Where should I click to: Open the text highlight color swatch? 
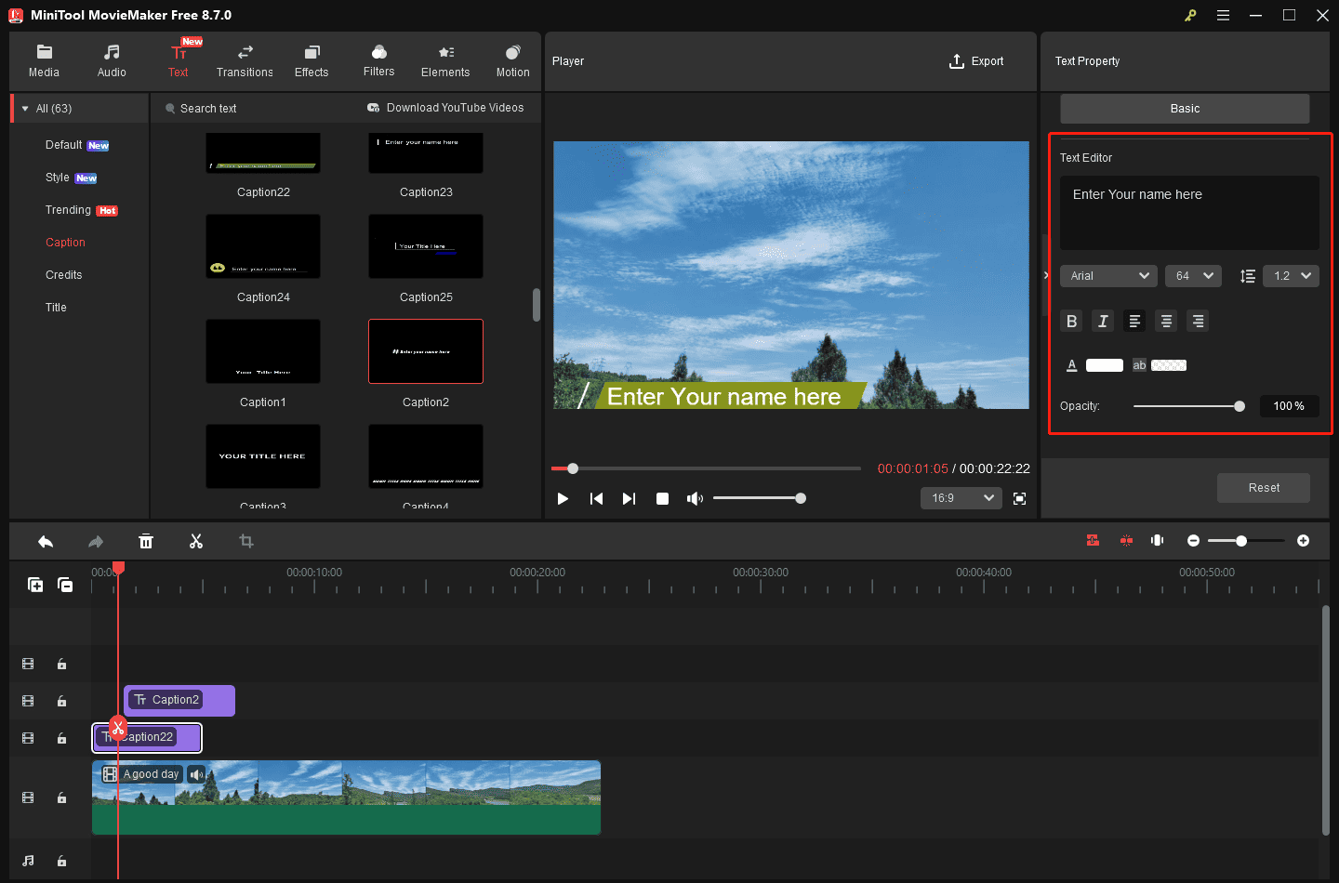(x=1169, y=365)
